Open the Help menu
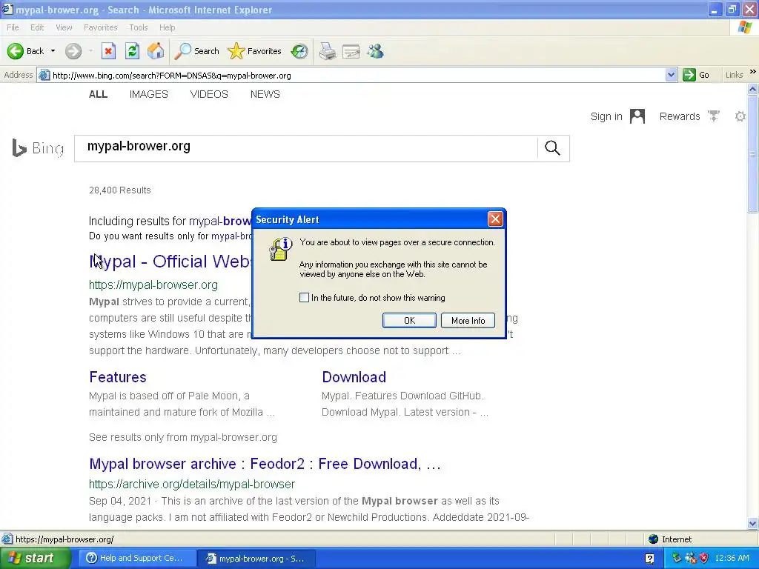Viewport: 759px width, 569px height. (167, 27)
